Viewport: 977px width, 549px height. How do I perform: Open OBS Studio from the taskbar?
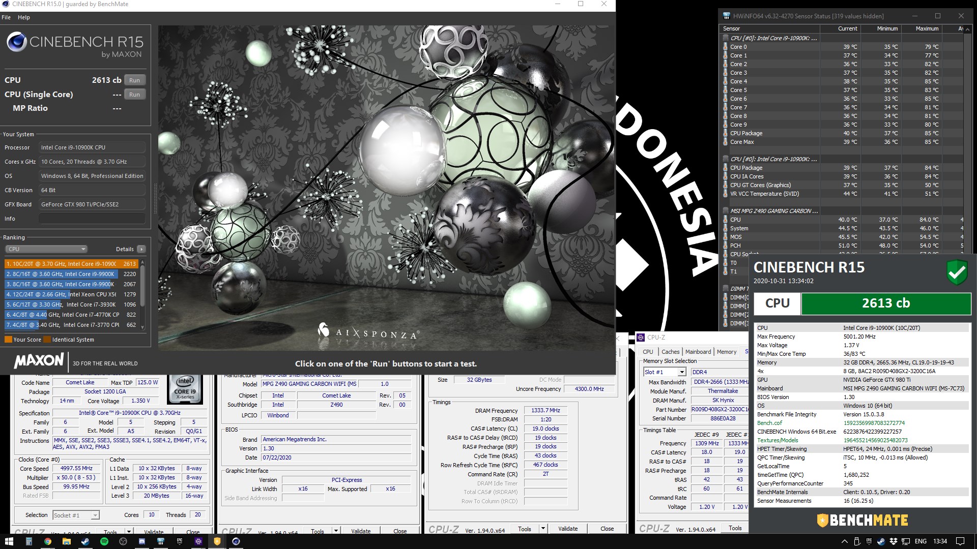123,541
